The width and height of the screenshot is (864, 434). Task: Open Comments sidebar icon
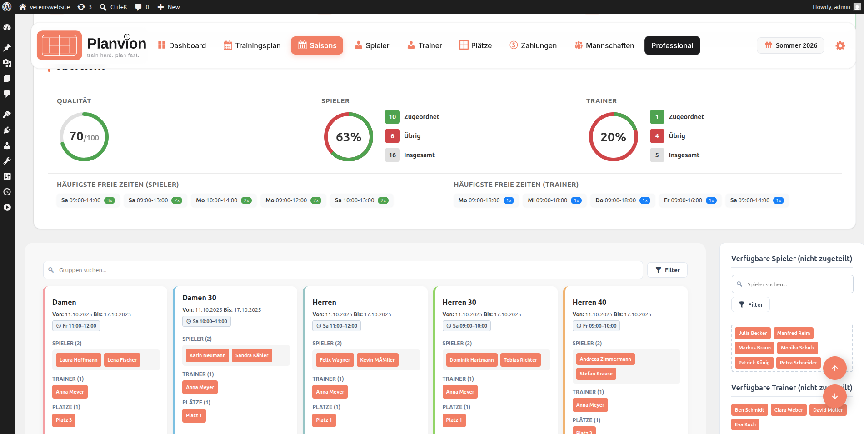7,94
